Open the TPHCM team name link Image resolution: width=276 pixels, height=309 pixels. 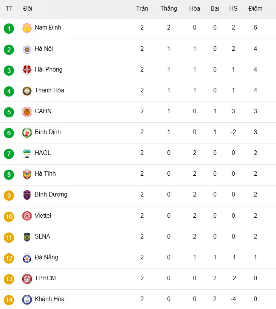coord(45,278)
